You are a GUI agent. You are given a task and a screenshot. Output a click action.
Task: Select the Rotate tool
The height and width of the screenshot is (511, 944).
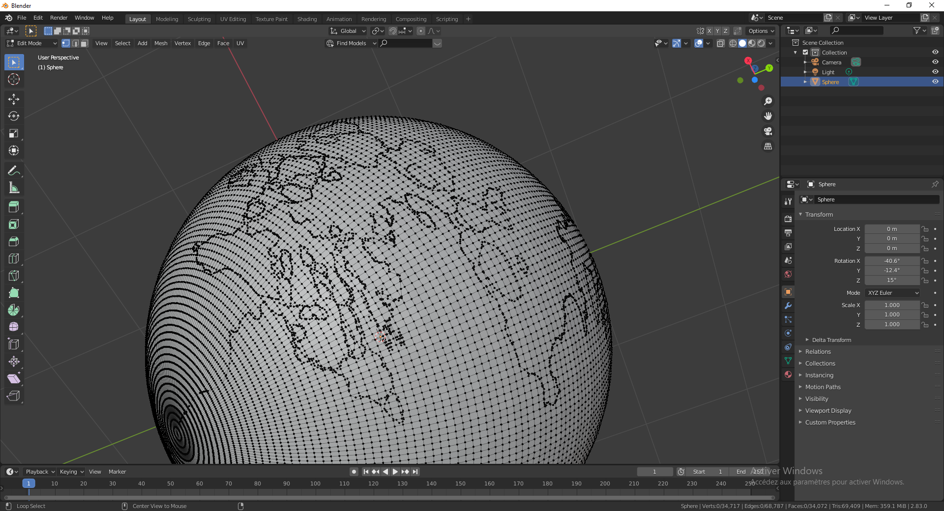[x=14, y=116]
